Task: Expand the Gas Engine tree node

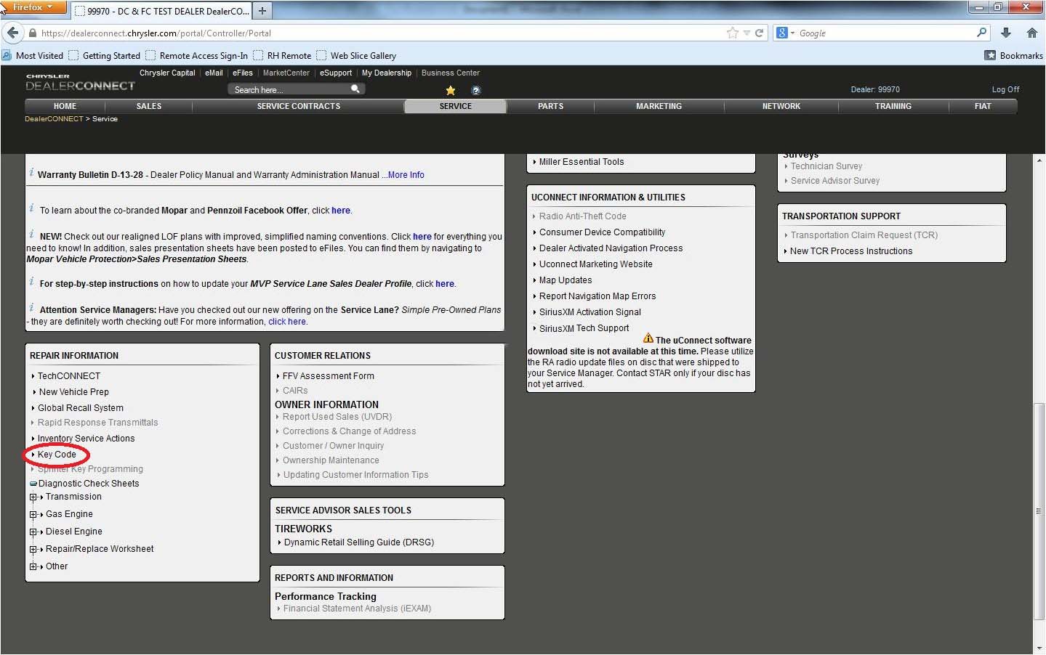Action: click(x=33, y=515)
